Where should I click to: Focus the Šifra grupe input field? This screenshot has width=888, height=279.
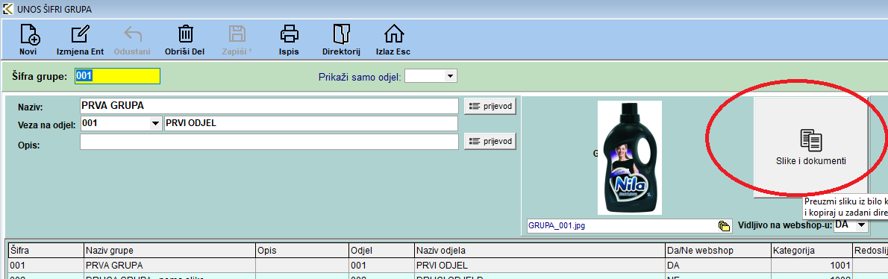pos(118,76)
